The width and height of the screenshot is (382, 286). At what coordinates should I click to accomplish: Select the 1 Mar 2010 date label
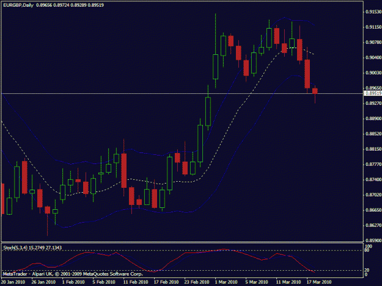pyautogui.click(x=226, y=282)
